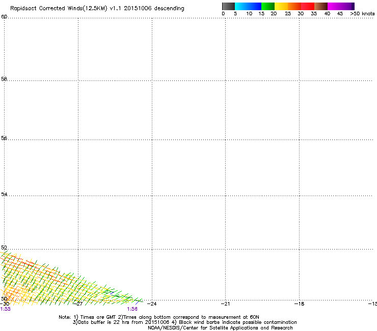The image size is (377, 331).
Task: Click the red 30-35 knots color band
Action: [x=308, y=6]
